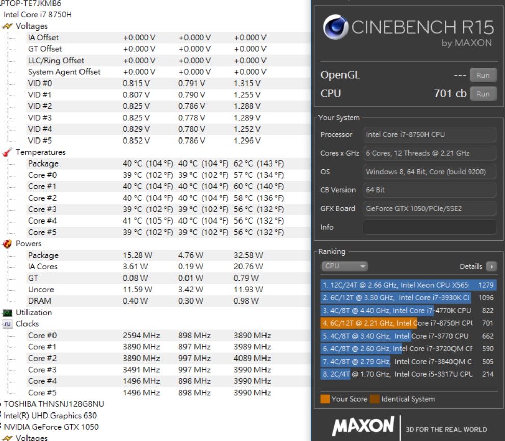505x441 pixels.
Task: Select the Voltages node under Intel Core i7
Action: click(32, 26)
